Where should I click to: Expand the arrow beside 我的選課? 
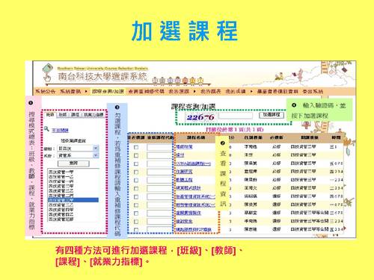pyautogui.click(x=194, y=91)
